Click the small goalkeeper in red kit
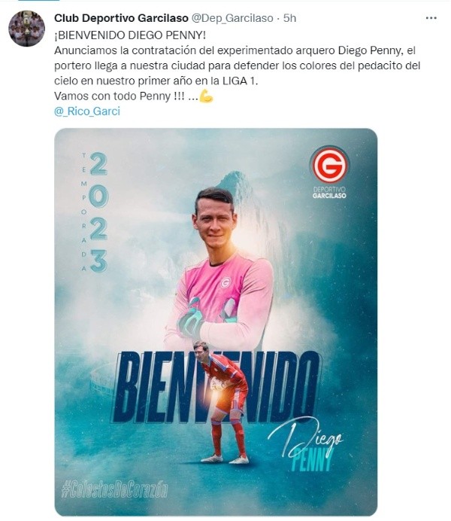451x521 pixels. point(222,402)
